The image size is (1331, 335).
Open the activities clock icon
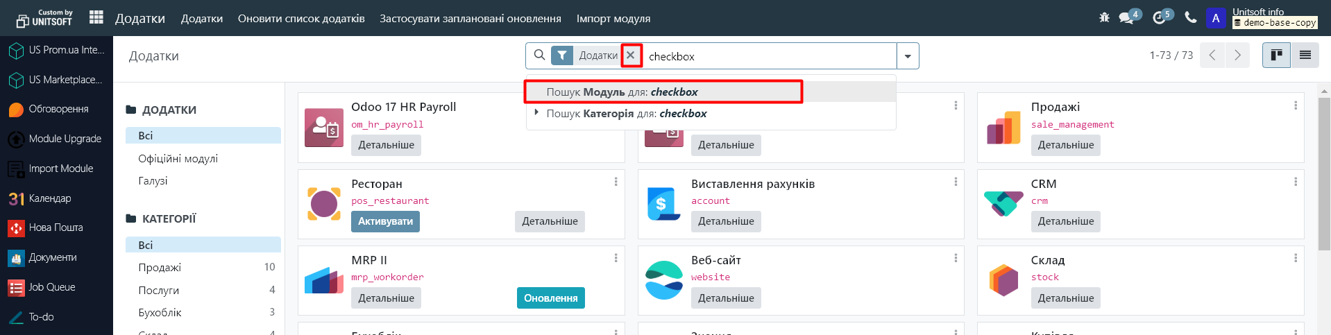tap(1159, 18)
